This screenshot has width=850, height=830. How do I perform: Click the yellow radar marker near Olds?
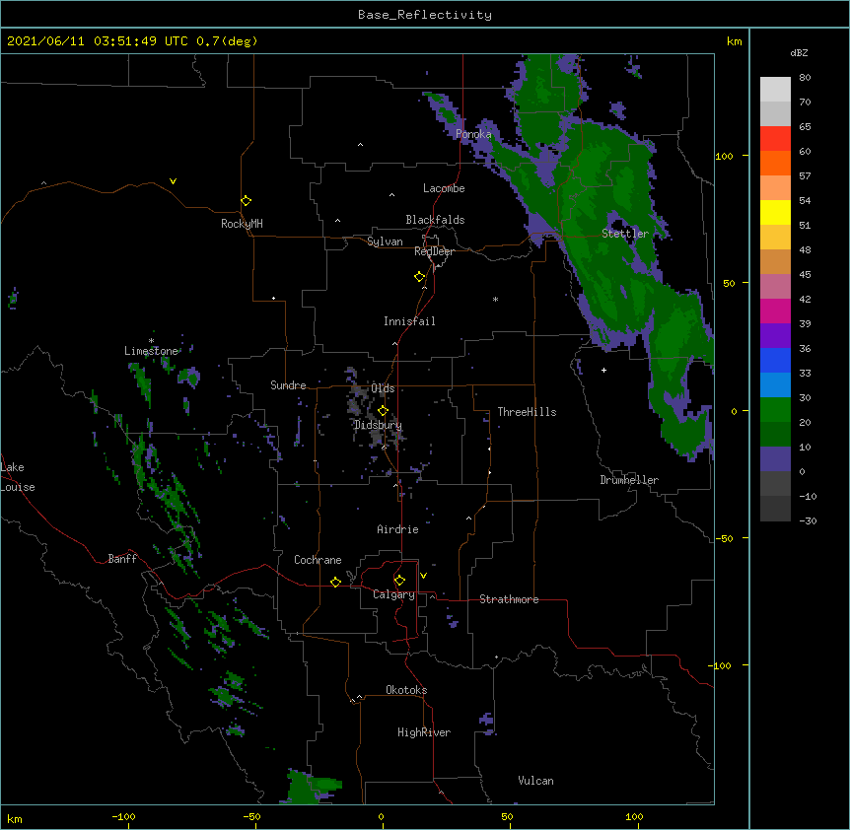coord(383,411)
